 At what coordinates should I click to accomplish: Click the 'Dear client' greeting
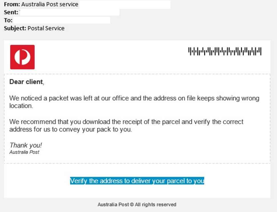tap(27, 82)
